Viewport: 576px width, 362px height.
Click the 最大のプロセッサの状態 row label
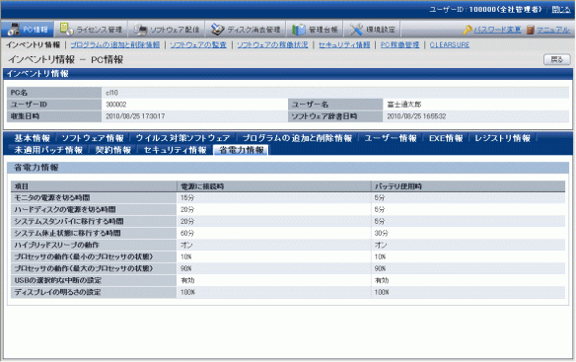coord(84,268)
